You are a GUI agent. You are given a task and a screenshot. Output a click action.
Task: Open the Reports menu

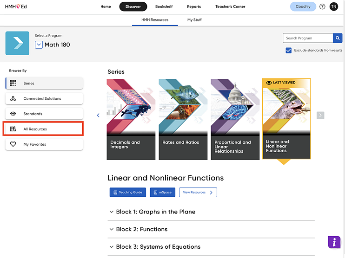coord(194,6)
